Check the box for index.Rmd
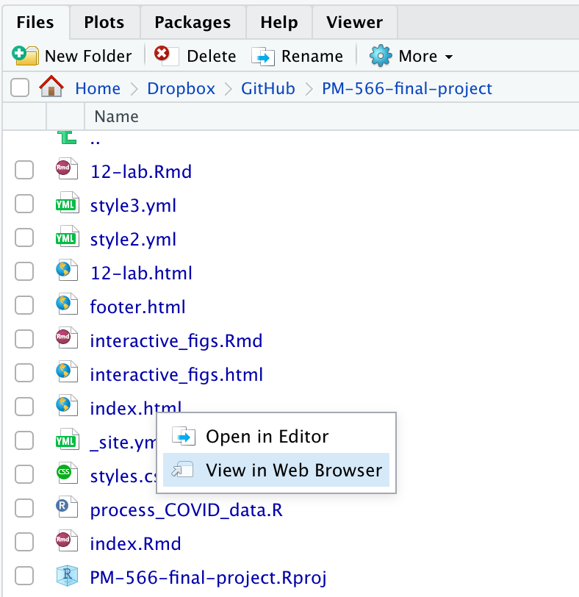Image resolution: width=579 pixels, height=597 pixels. pos(24,541)
